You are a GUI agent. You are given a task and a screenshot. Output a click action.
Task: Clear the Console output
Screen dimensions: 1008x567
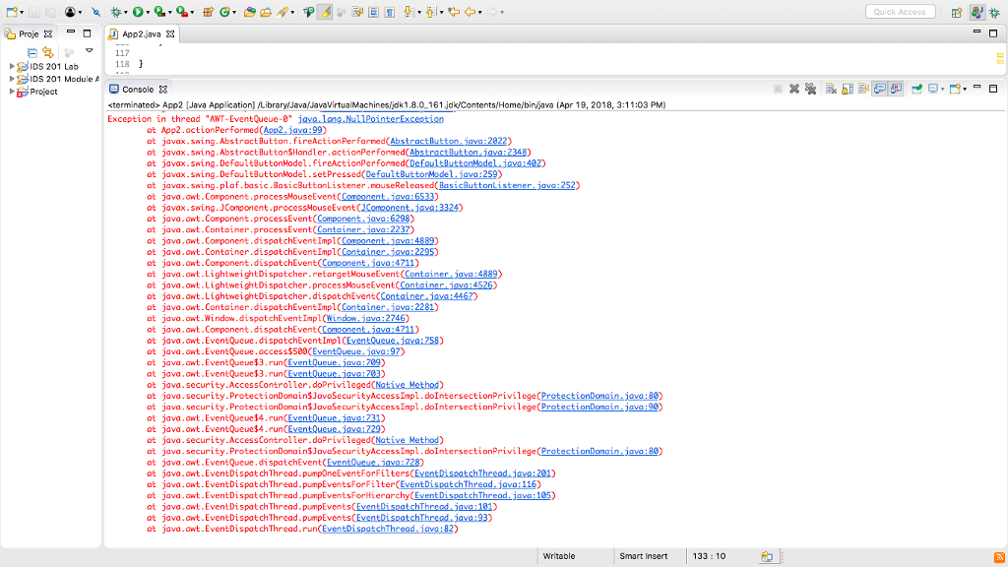click(x=829, y=89)
